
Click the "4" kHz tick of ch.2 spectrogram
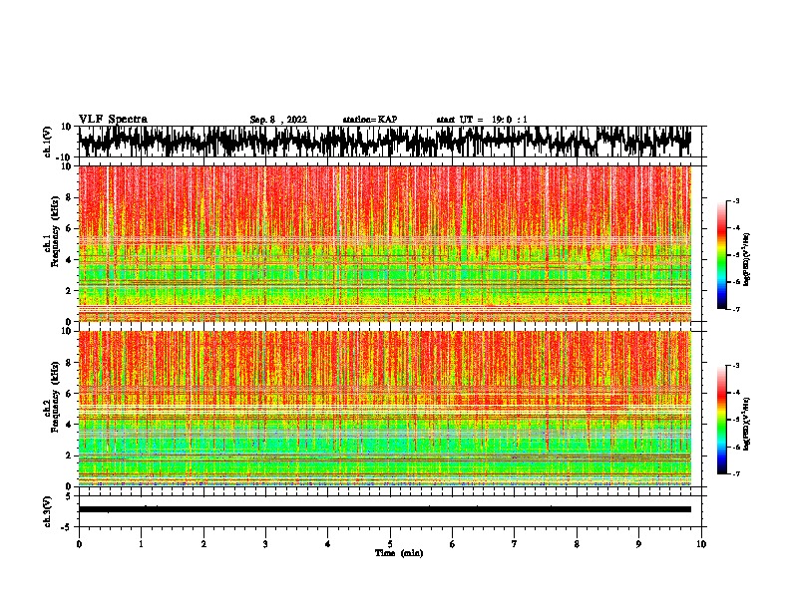coord(70,425)
